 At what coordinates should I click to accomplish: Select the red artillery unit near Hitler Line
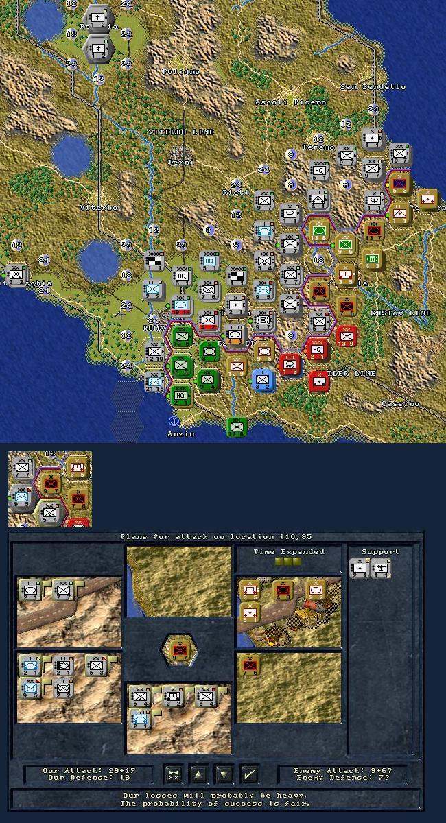coord(319,381)
